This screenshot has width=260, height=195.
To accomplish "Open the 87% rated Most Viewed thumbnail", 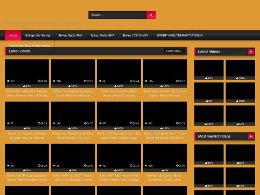I will point(240,177).
